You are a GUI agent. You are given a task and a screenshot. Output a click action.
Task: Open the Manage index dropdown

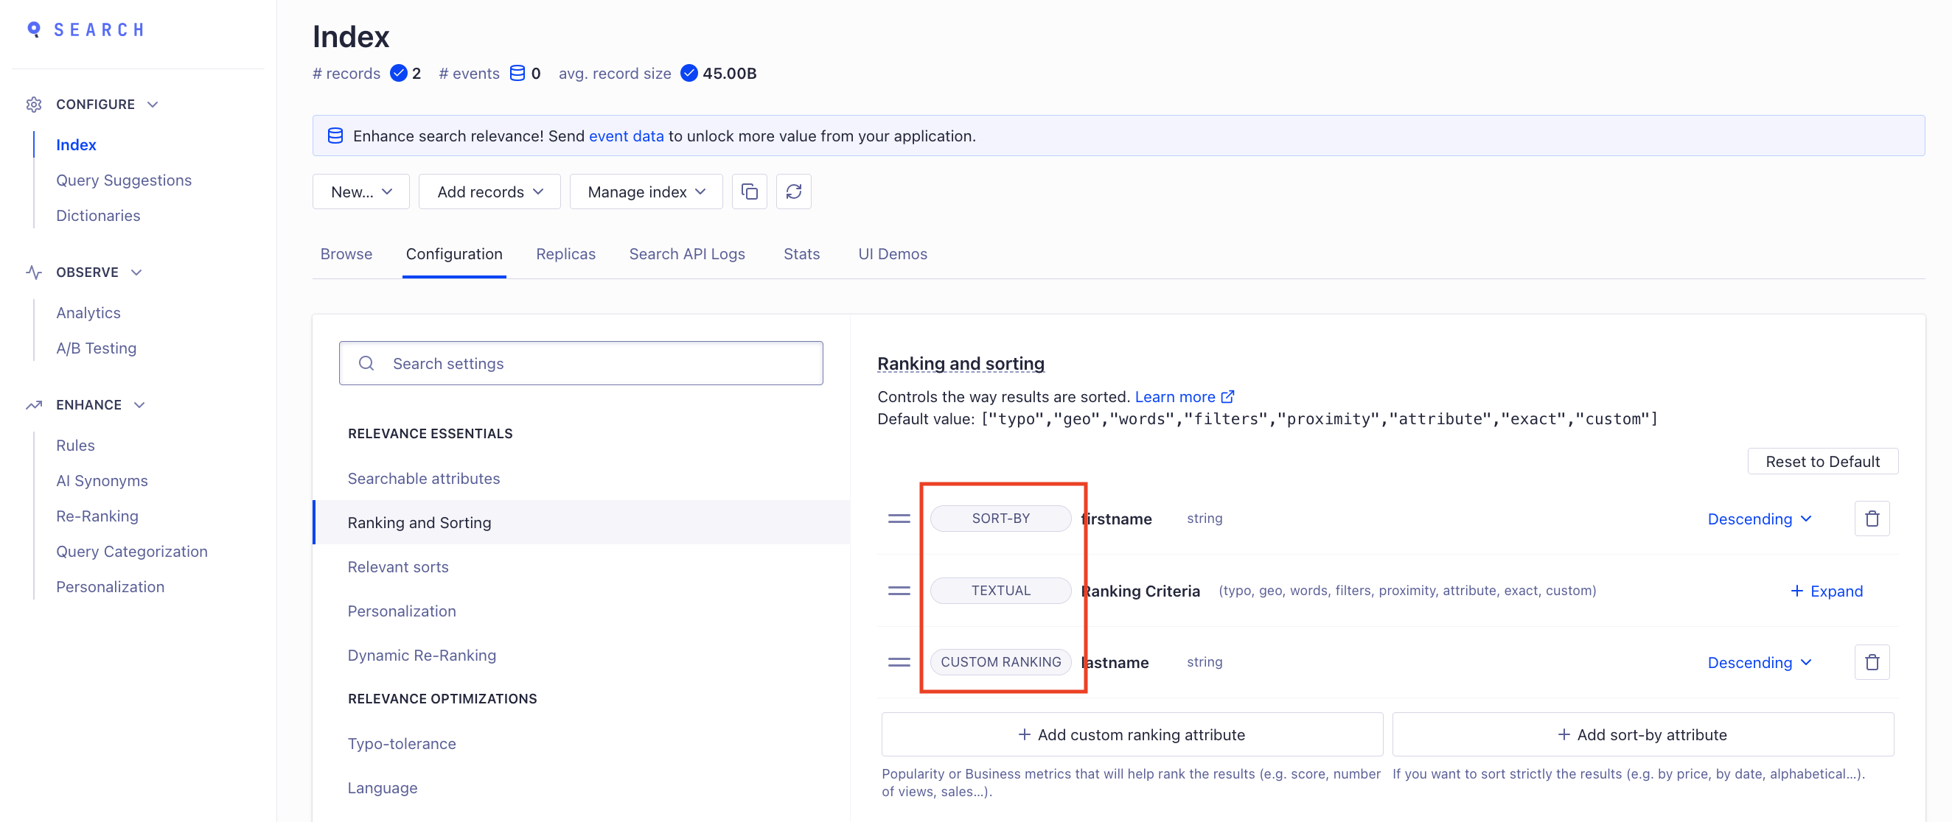coord(646,192)
